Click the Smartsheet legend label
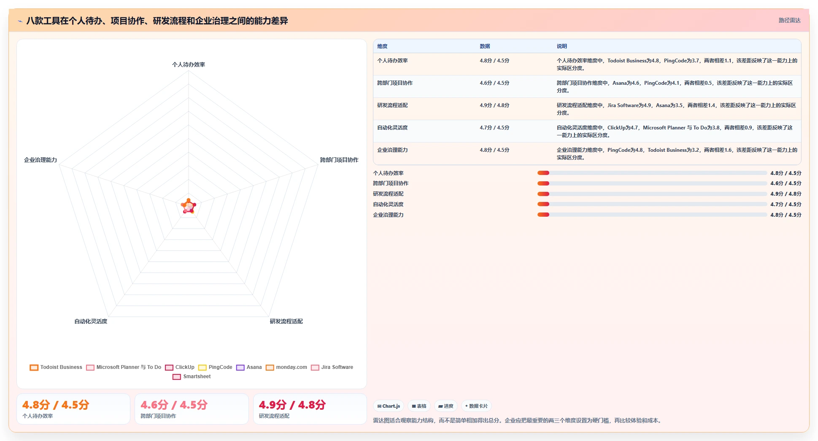The width and height of the screenshot is (818, 441). click(x=197, y=376)
